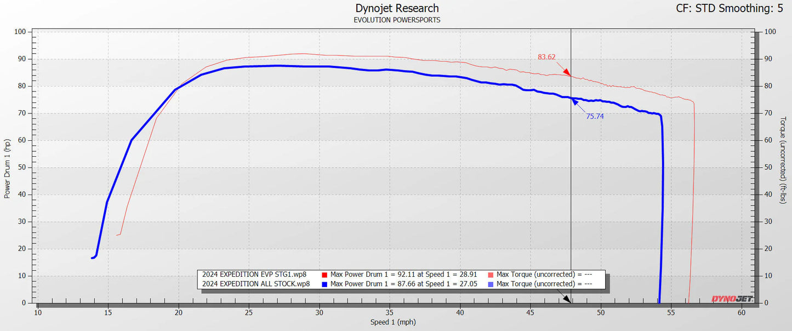Click the black cursor arrow on the speed axis
The height and width of the screenshot is (331, 792).
tap(567, 299)
